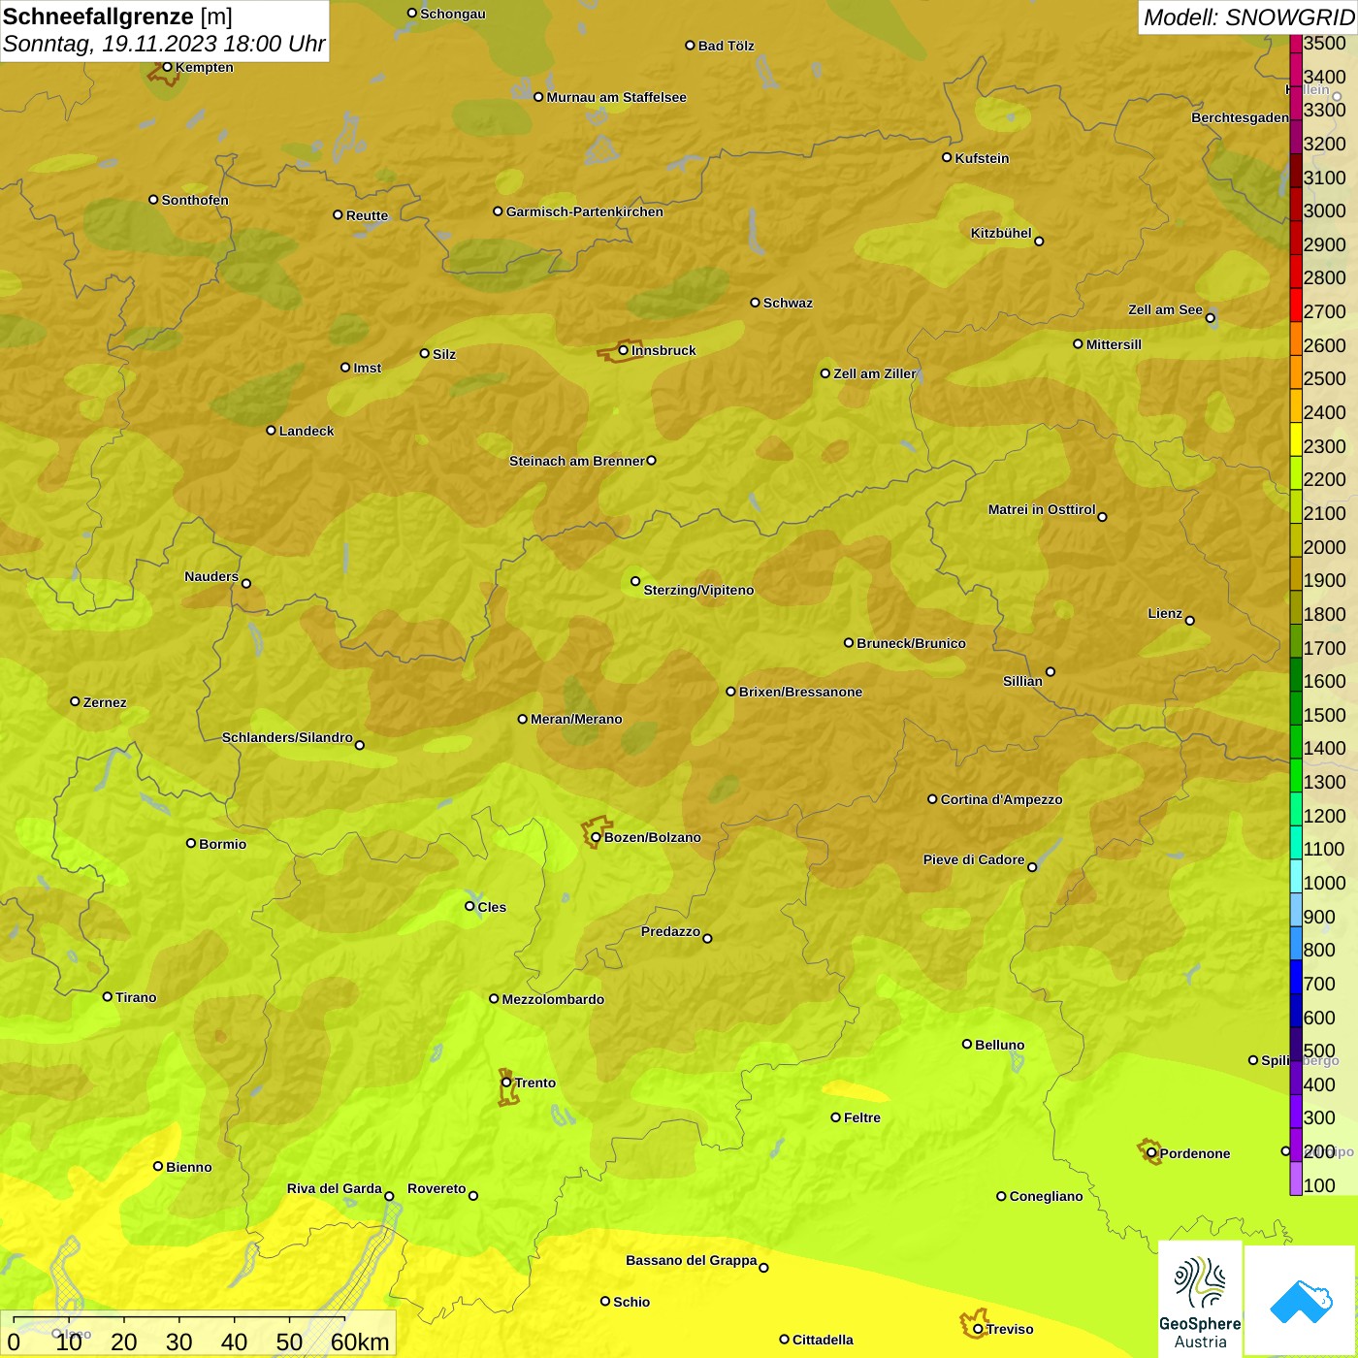Click the Matrei in Osttirol label
The image size is (1358, 1358).
tap(1042, 509)
